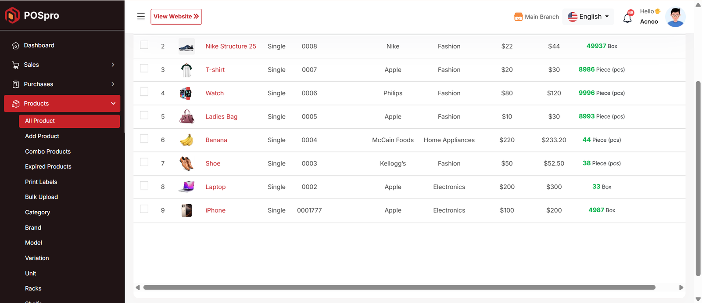Click the hamburger menu icon
Screen dimensions: 702x303
(141, 16)
